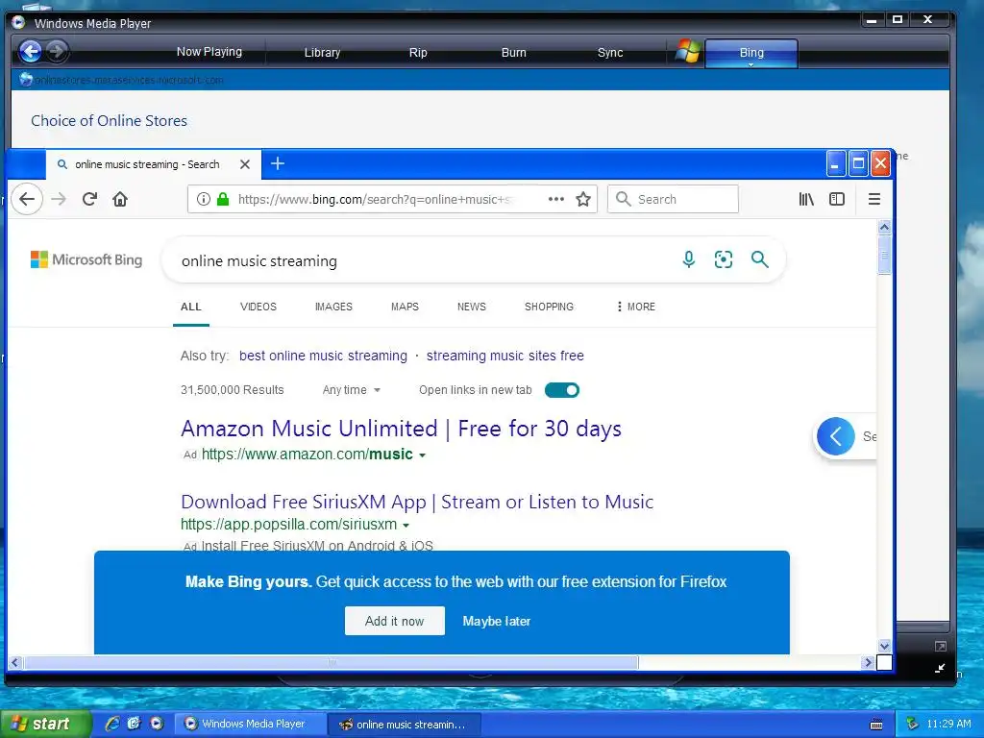
Task: Open page actions three-dot menu
Action: [556, 199]
